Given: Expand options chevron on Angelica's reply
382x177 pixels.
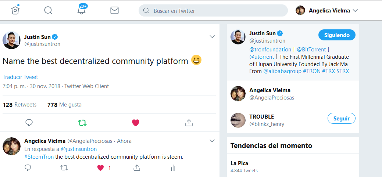Looking at the screenshot, I should click(212, 141).
